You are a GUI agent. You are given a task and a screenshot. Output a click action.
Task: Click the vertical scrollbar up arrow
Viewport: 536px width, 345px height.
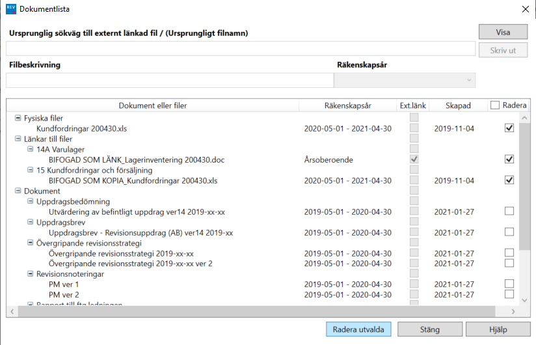click(x=524, y=118)
